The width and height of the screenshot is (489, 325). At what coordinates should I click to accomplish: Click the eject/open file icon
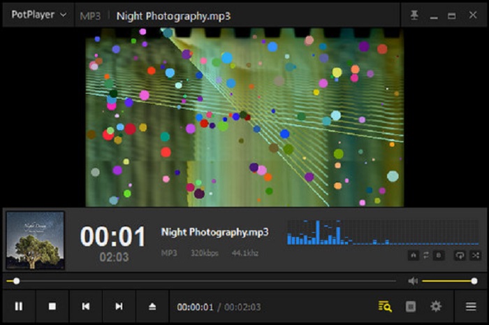coord(153,306)
